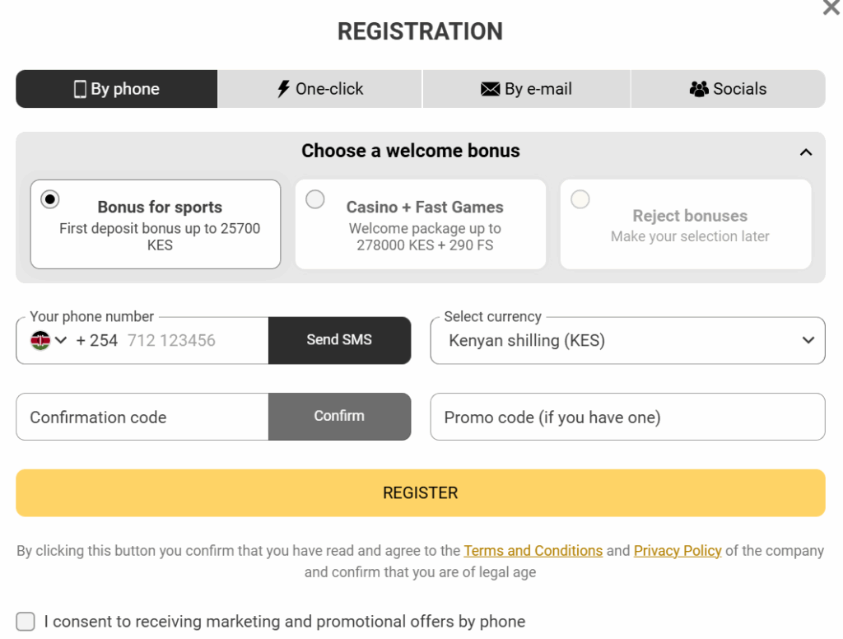Select the Casino + Fast Games bonus option
This screenshot has height=639, width=843.
click(314, 198)
